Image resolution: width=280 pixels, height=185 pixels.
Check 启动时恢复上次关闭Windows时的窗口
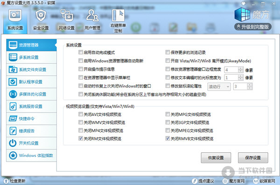[x=81, y=86]
